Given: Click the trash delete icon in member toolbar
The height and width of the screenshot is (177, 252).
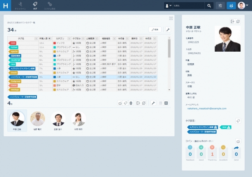Looking at the screenshot, I should coord(131,103).
